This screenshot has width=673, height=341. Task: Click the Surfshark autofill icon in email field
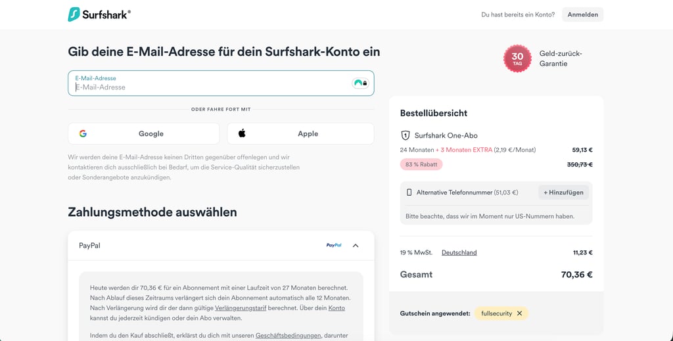coord(361,83)
